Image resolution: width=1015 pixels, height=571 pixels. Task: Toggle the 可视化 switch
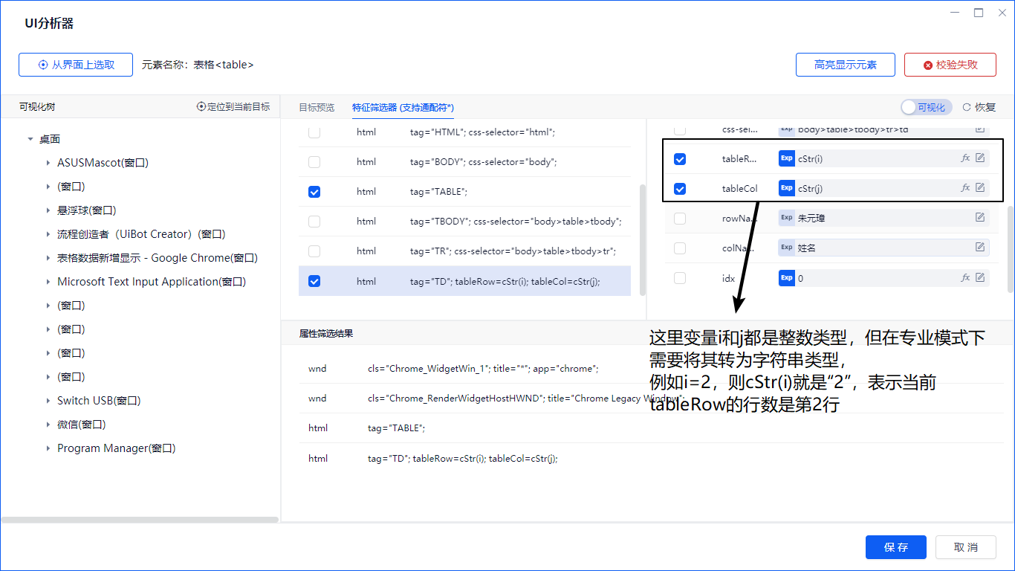(x=926, y=107)
